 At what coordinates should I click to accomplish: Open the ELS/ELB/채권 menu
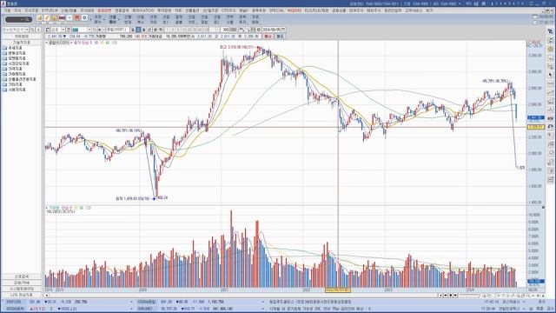point(316,10)
